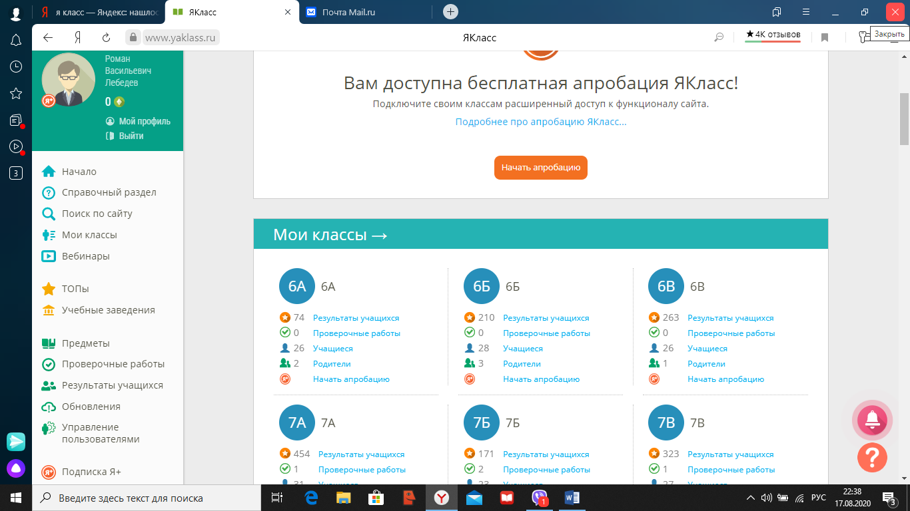Screen dimensions: 910x511
Task: Click the 6А class circle badge
Action: (296, 287)
